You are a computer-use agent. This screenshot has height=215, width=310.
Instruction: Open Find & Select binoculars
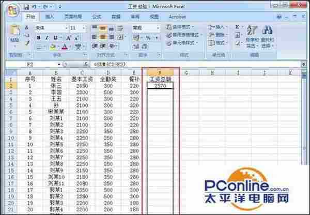267,37
